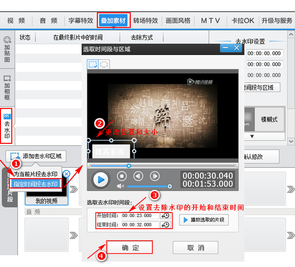Screen dimensions: 295x267
Task: Click the arrow beside the empty audio slot
Action: 74,235
